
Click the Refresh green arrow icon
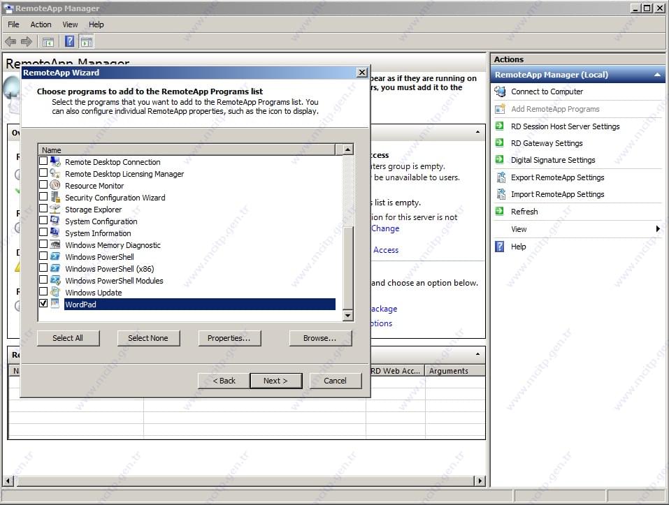(x=499, y=211)
